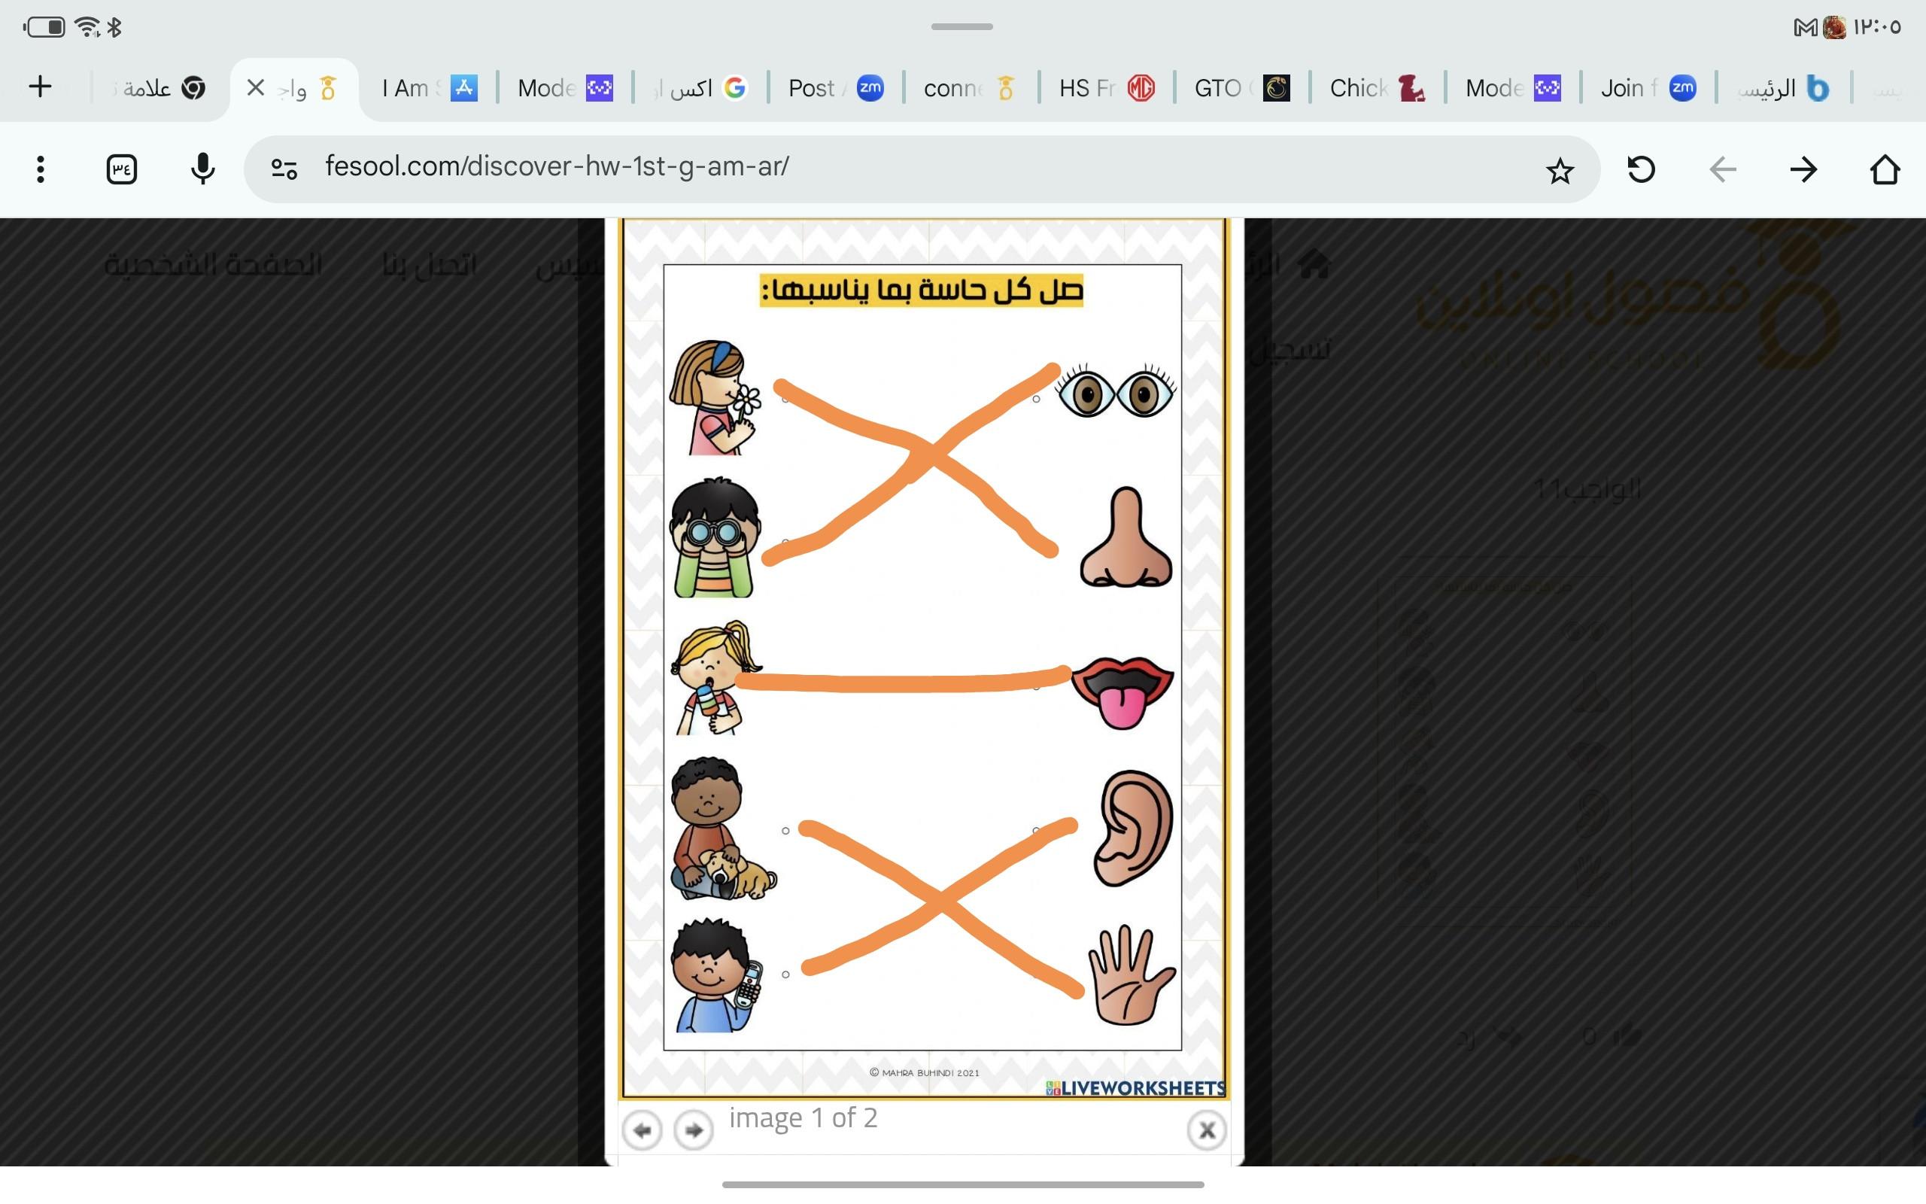Tap the multitasking handle at top center
This screenshot has width=1926, height=1204.
tap(962, 26)
